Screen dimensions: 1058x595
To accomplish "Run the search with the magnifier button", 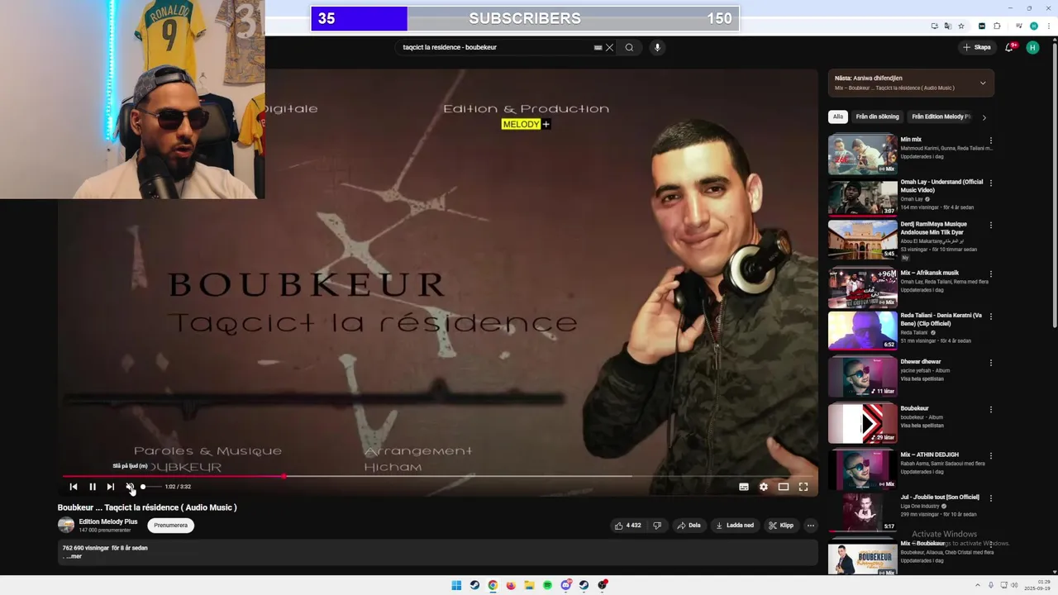I will tap(629, 47).
